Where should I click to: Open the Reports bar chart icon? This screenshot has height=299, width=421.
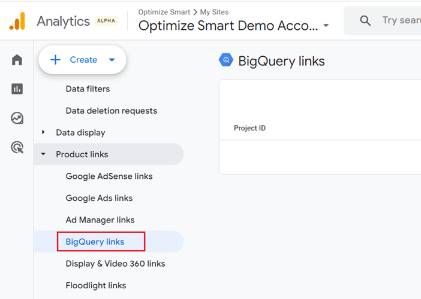coord(17,89)
